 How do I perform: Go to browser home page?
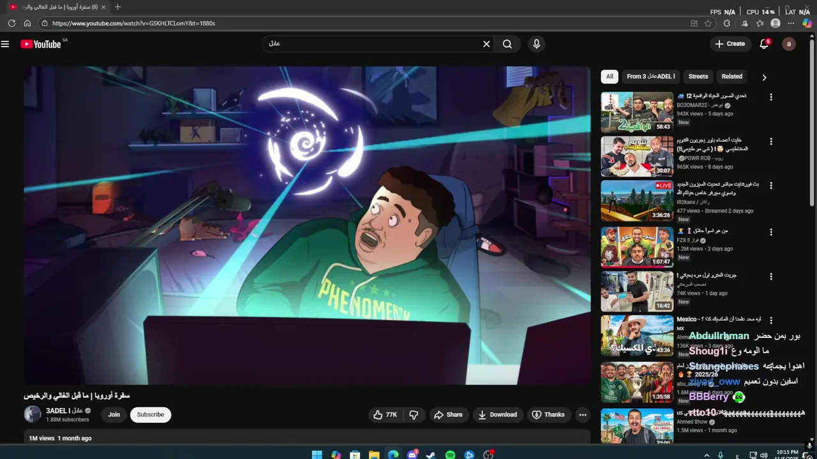pos(27,23)
